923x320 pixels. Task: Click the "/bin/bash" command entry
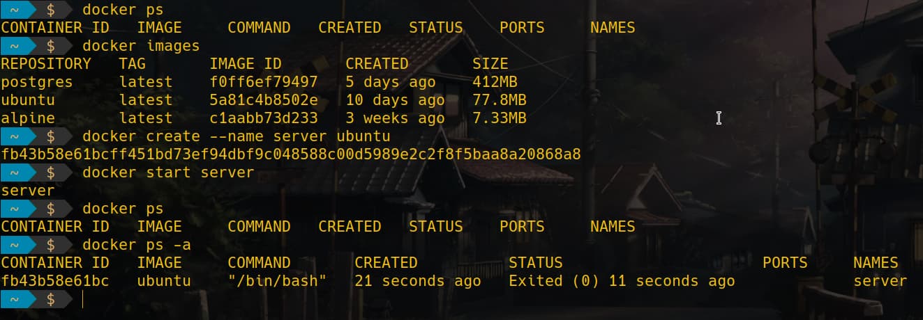click(x=277, y=281)
